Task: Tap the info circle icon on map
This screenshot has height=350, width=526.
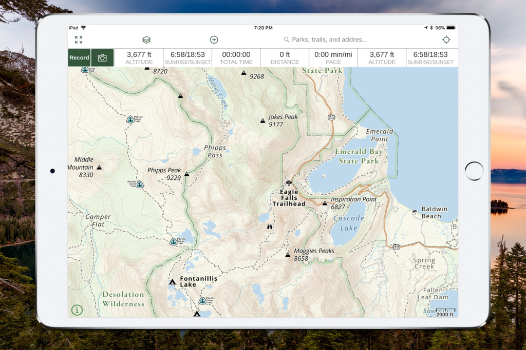Action: pyautogui.click(x=77, y=310)
